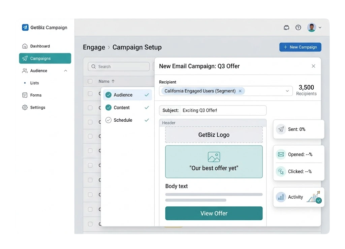Check the last visible campaign row checkbox

tap(90, 224)
